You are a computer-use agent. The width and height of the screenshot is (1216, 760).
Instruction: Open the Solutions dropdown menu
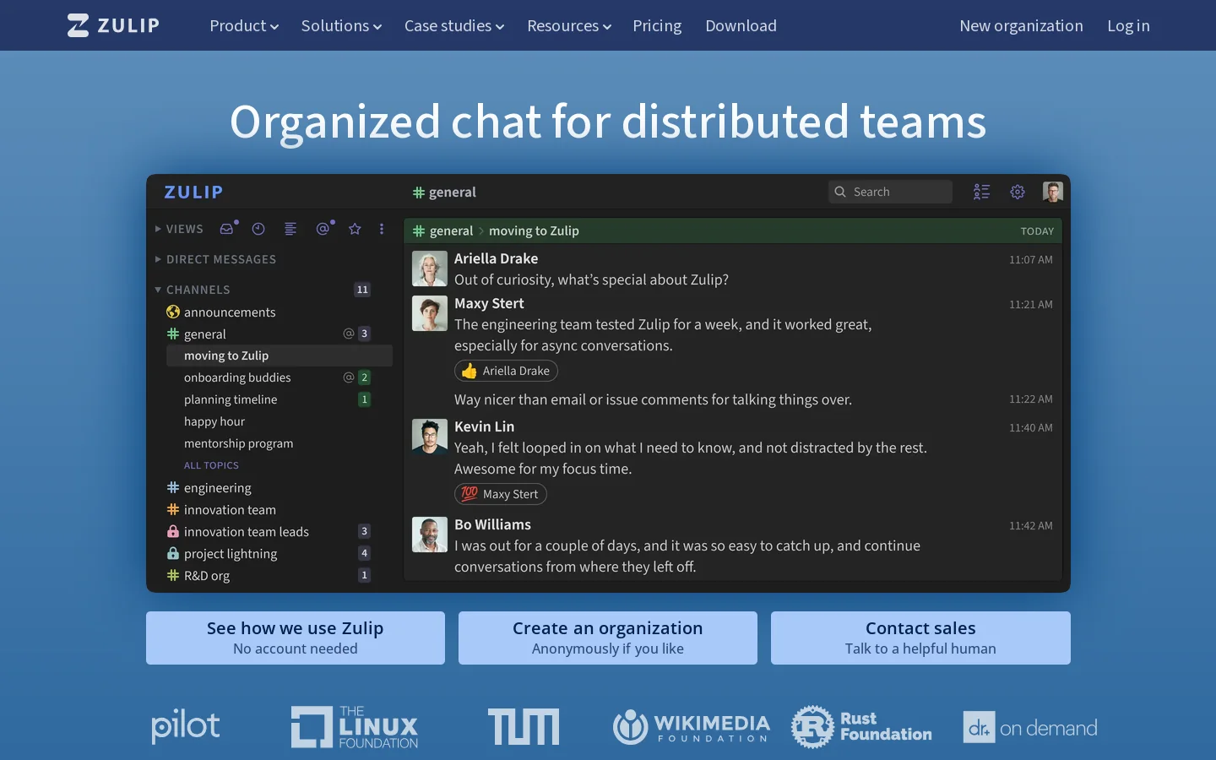point(341,26)
